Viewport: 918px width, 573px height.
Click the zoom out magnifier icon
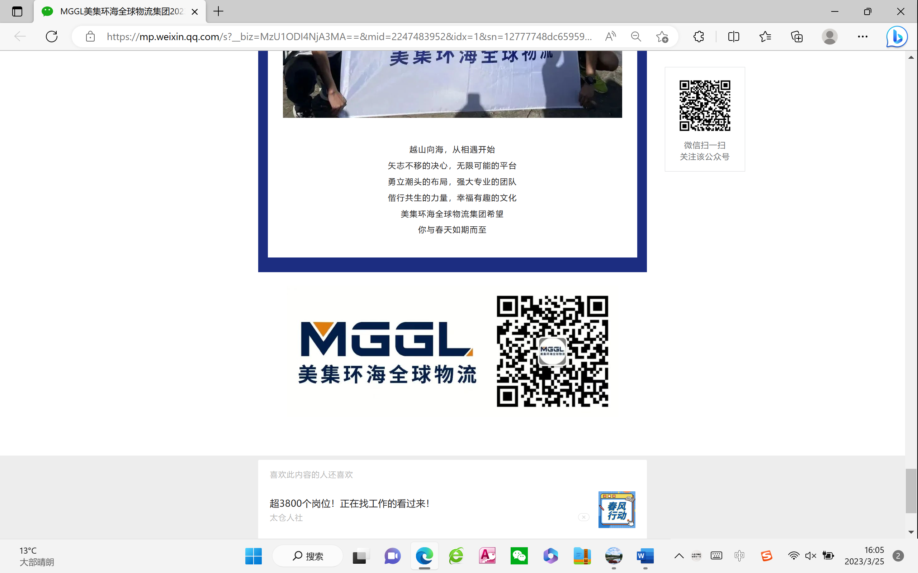point(636,37)
